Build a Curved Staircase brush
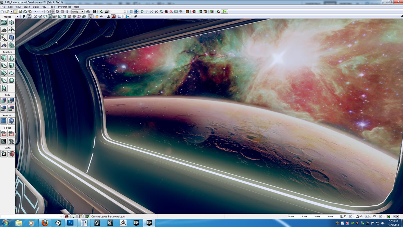The image size is (403, 227). (x=4, y=66)
